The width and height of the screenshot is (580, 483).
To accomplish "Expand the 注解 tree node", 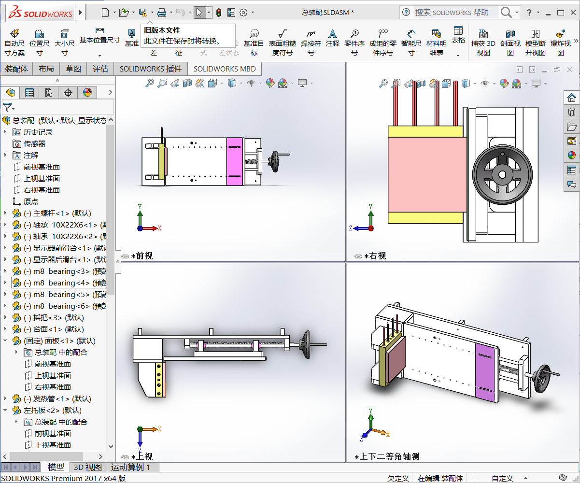I will tap(5, 155).
